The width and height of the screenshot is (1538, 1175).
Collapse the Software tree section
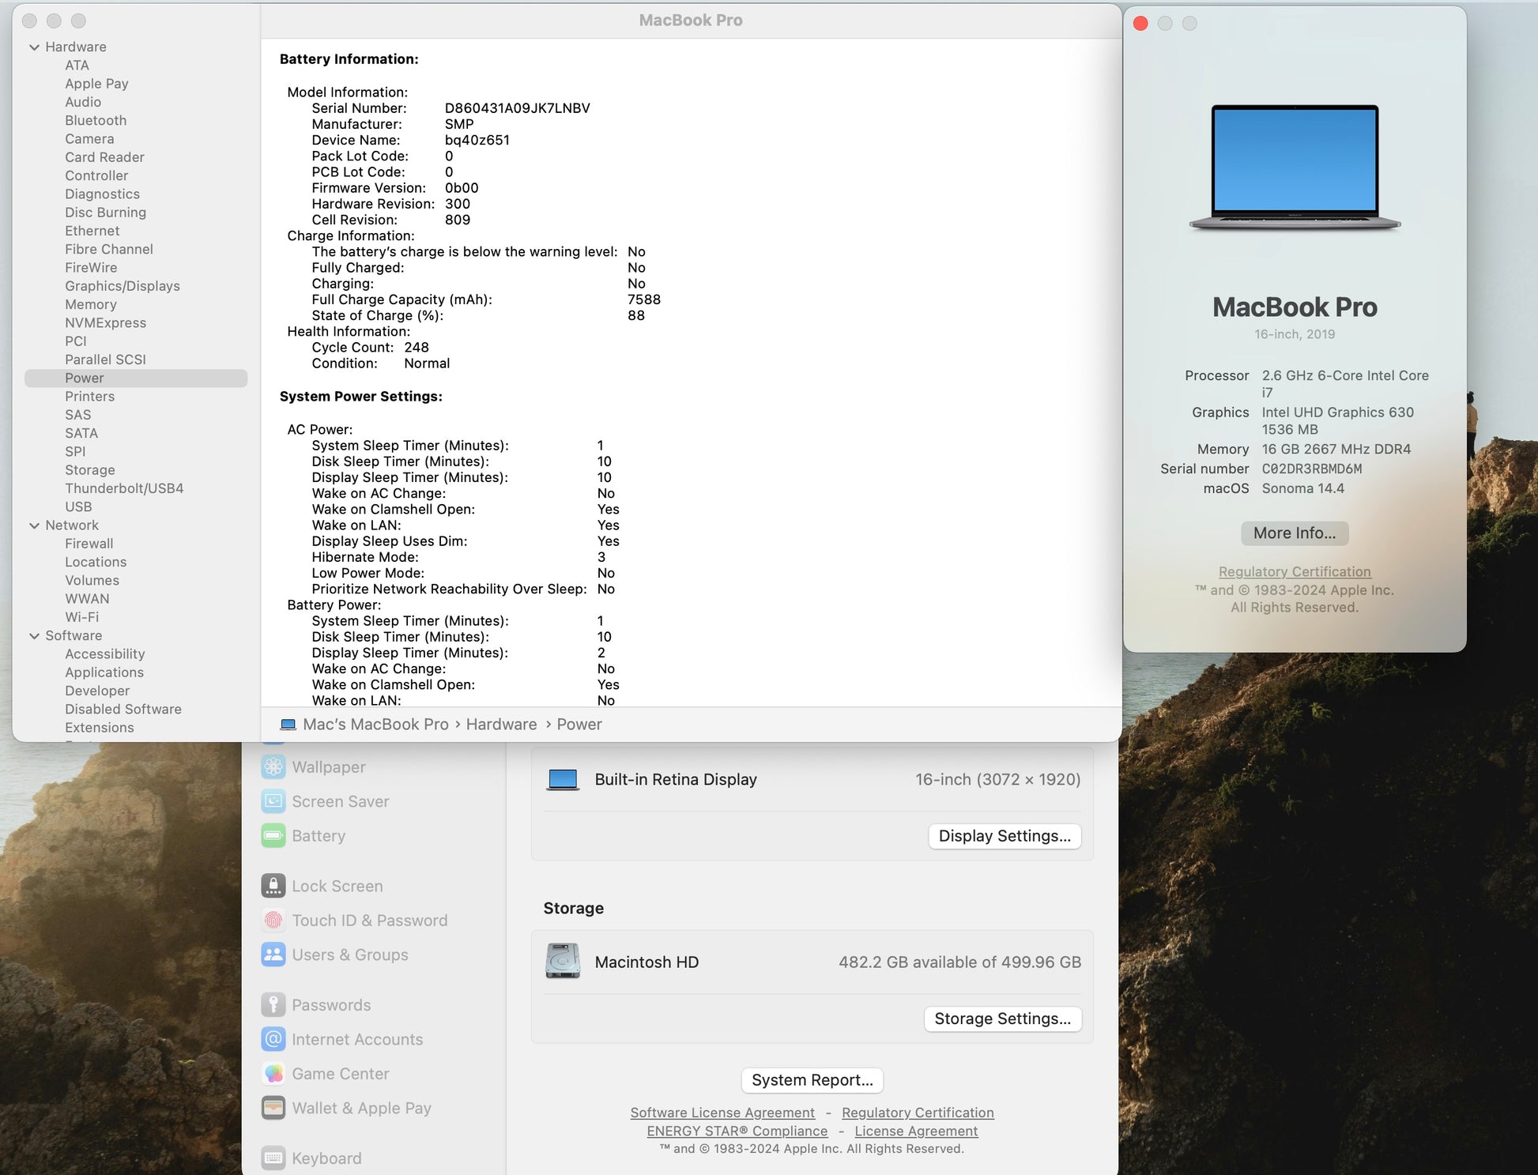34,636
